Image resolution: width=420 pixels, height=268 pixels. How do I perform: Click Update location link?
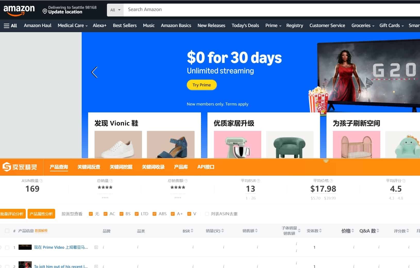(65, 12)
